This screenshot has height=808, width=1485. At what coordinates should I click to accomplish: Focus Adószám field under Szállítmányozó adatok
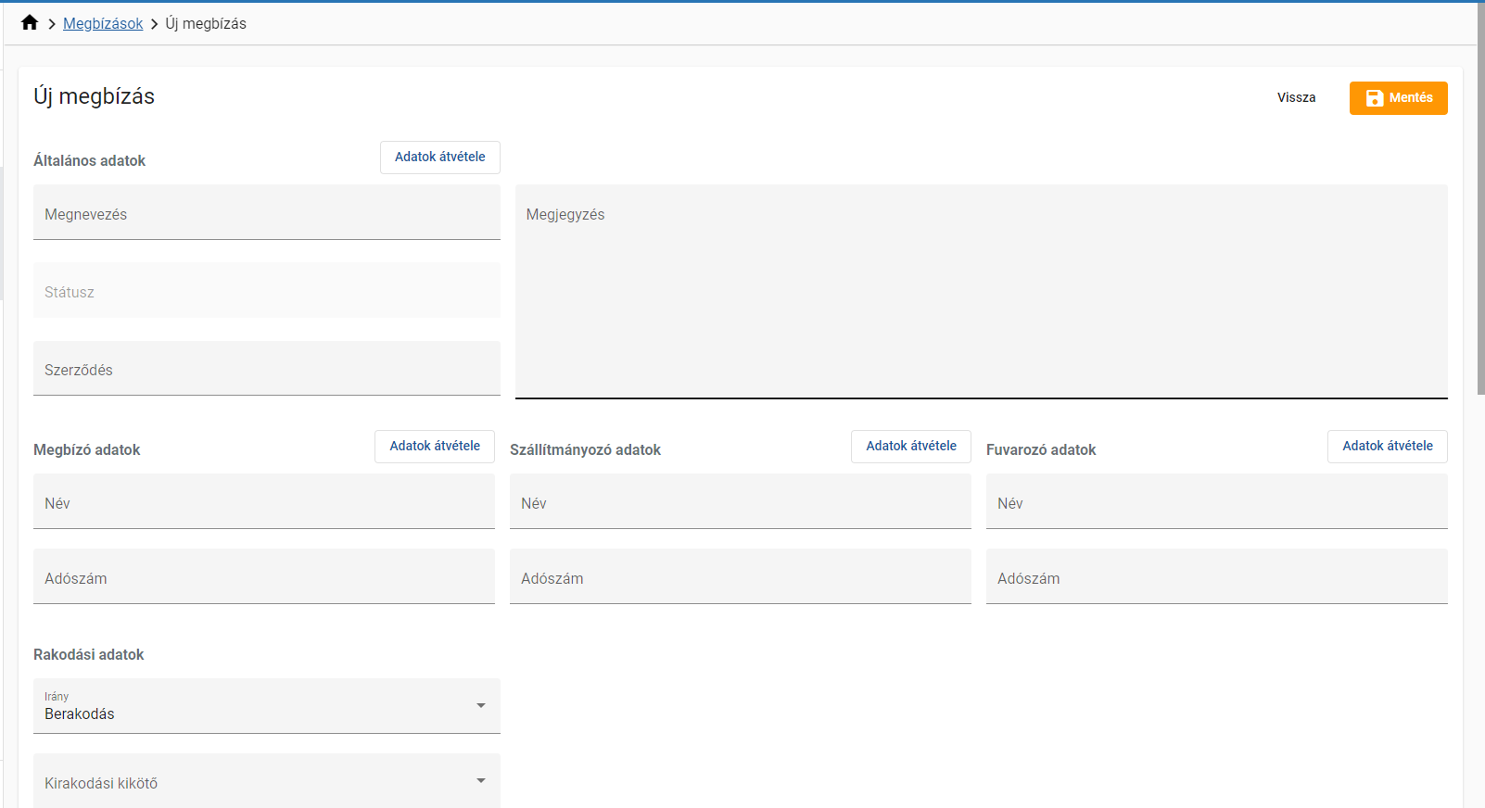click(740, 577)
